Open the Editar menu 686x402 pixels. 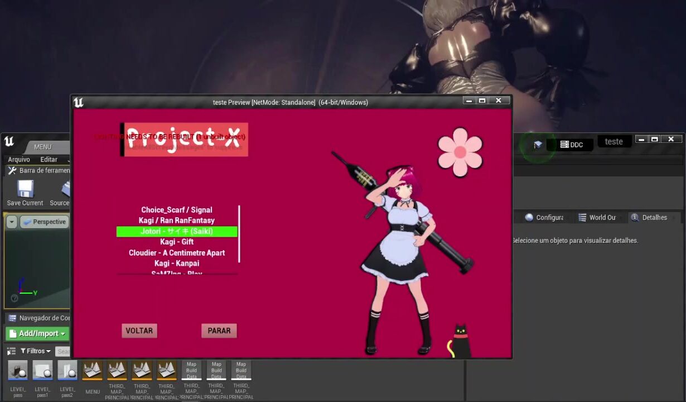pos(49,160)
